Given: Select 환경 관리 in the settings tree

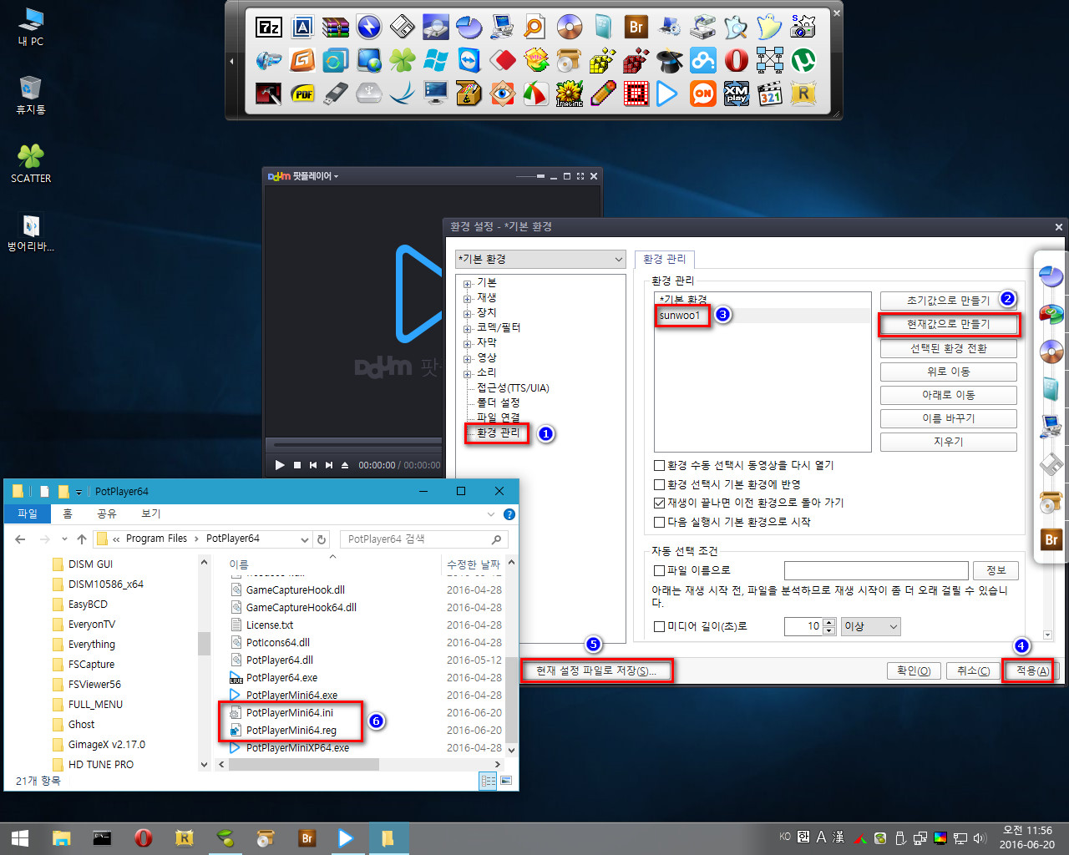Looking at the screenshot, I should 498,433.
